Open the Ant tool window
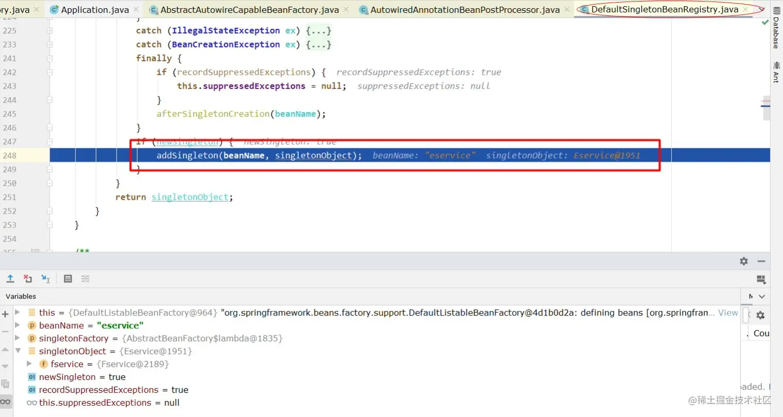 776,72
